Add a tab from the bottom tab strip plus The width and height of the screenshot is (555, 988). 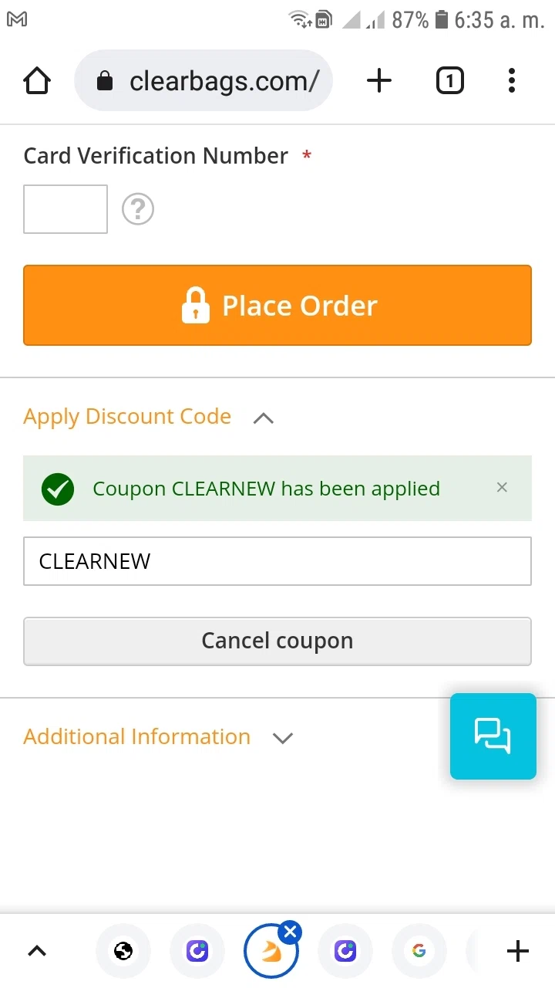(x=518, y=951)
